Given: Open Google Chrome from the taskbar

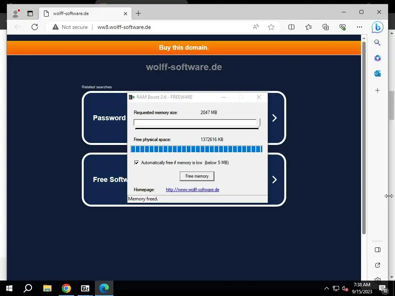Looking at the screenshot, I should 66,288.
